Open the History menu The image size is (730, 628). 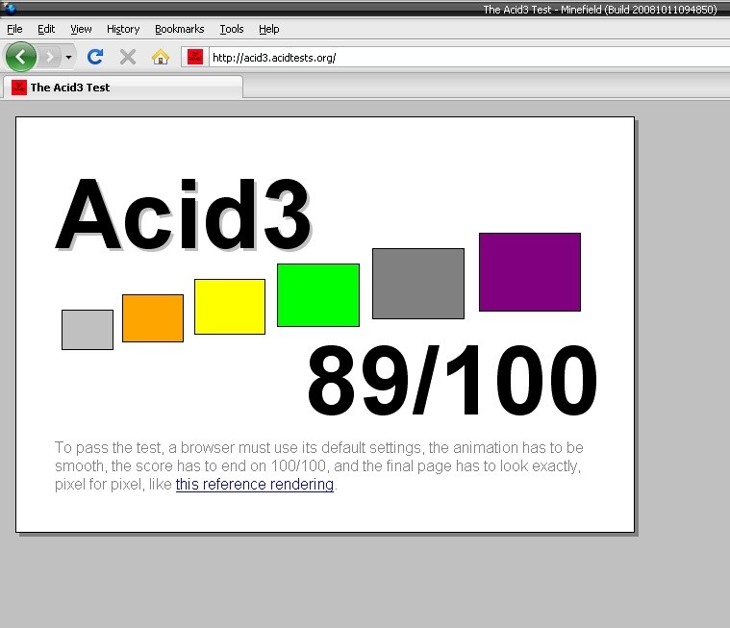(123, 29)
